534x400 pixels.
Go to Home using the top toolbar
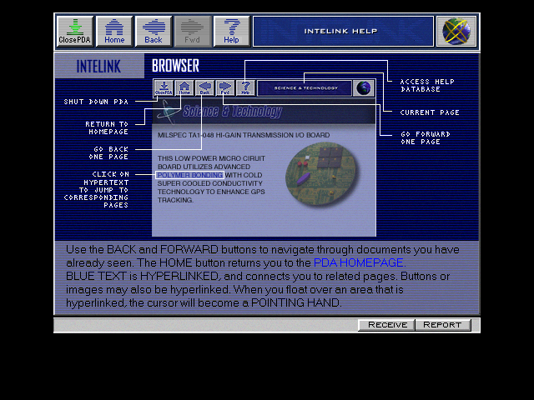114,31
